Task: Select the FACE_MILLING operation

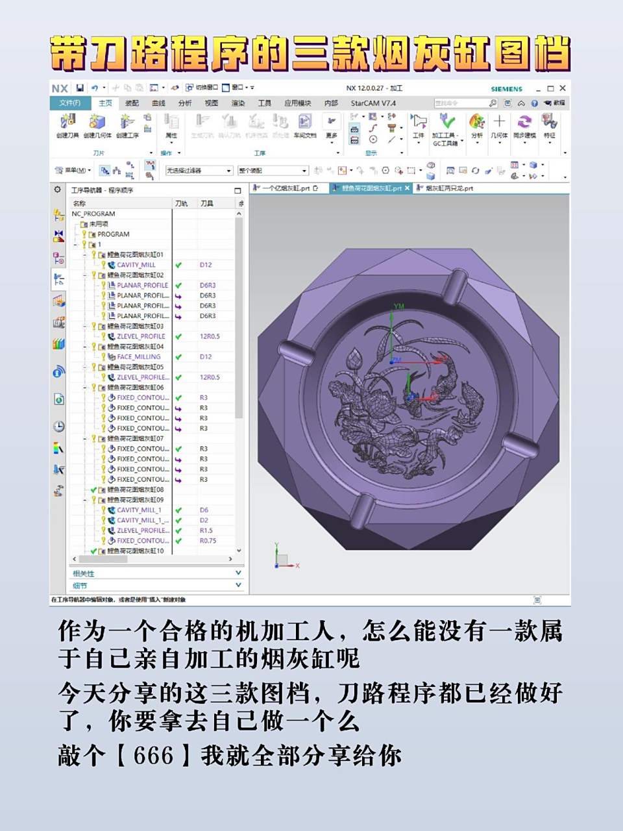Action: 138,357
